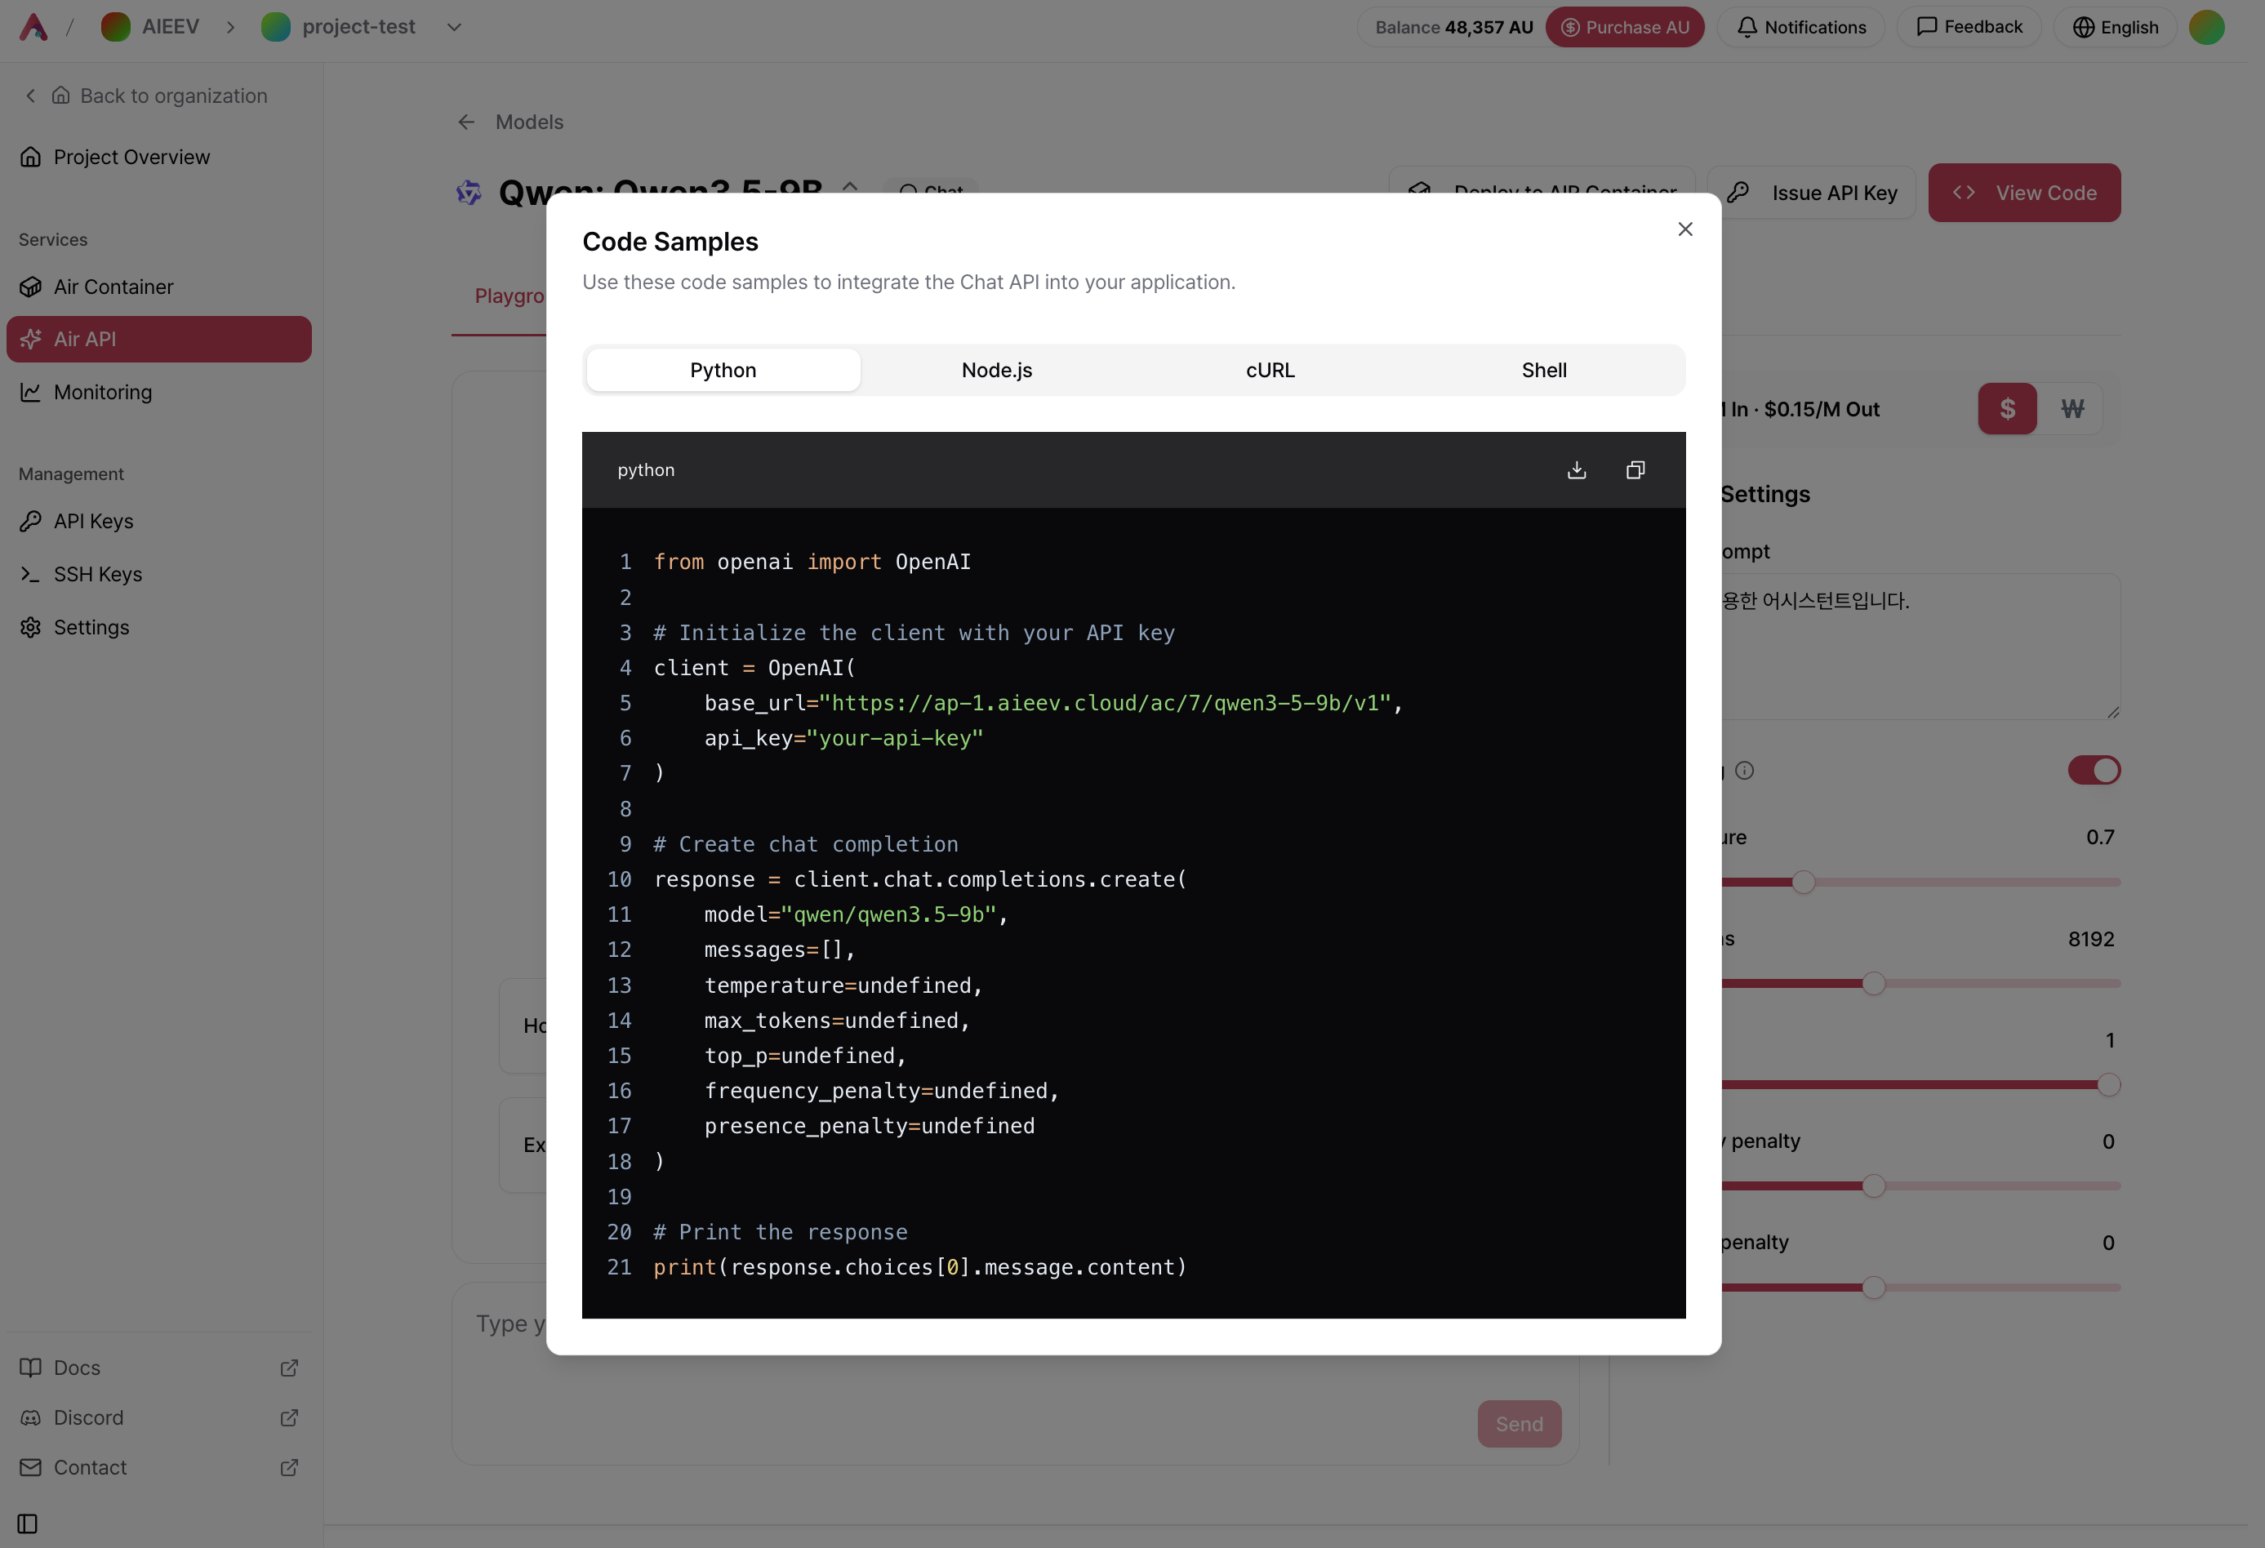Screen dimensions: 2265x1548
Task: Adjust the presence penalty slider
Action: point(1873,1288)
